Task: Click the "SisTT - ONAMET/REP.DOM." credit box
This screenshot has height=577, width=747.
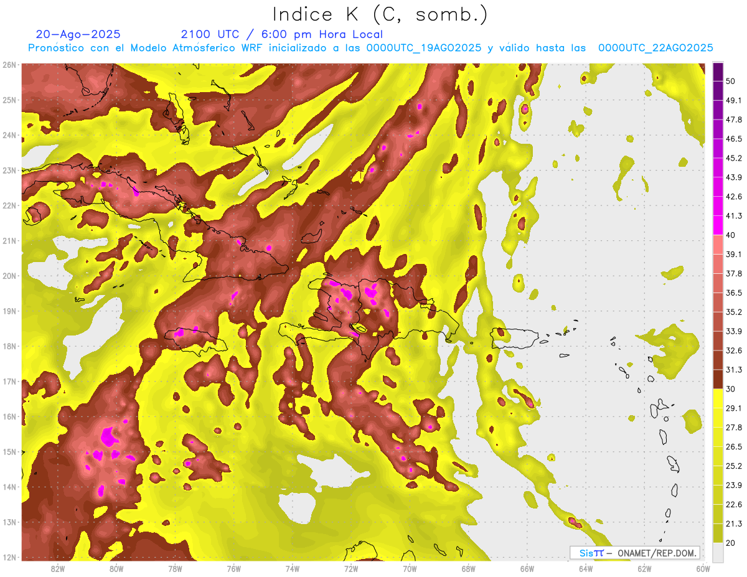Action: [635, 553]
